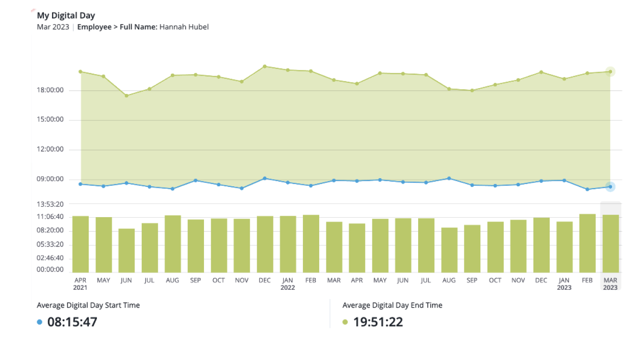Click the green end-time peak point for DEC 2021
The width and height of the screenshot is (639, 337).
pos(265,66)
